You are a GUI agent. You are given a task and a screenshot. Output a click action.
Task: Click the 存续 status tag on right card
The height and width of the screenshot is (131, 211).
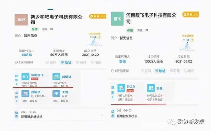coord(130,30)
